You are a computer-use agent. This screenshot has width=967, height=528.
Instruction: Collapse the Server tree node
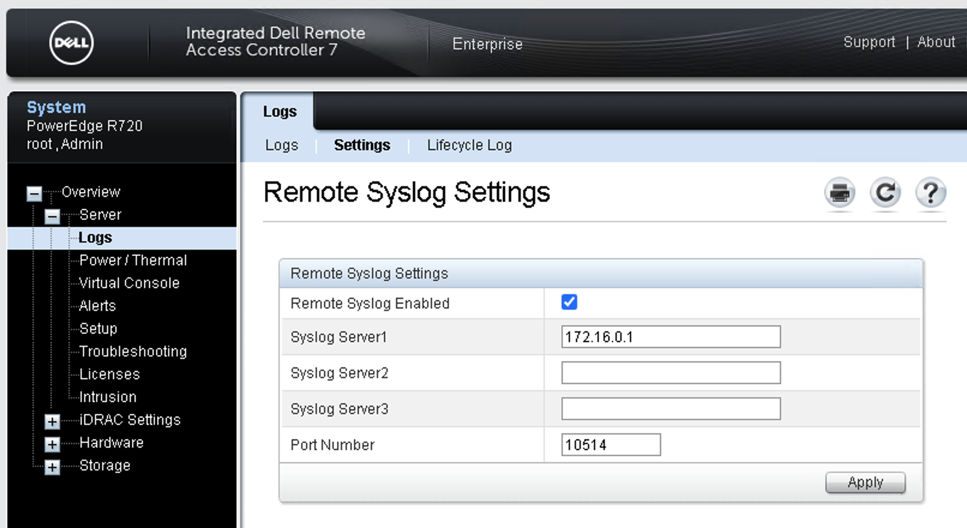pos(52,216)
